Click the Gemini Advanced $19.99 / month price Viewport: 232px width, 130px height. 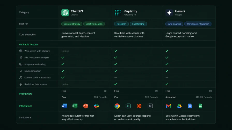204,97
